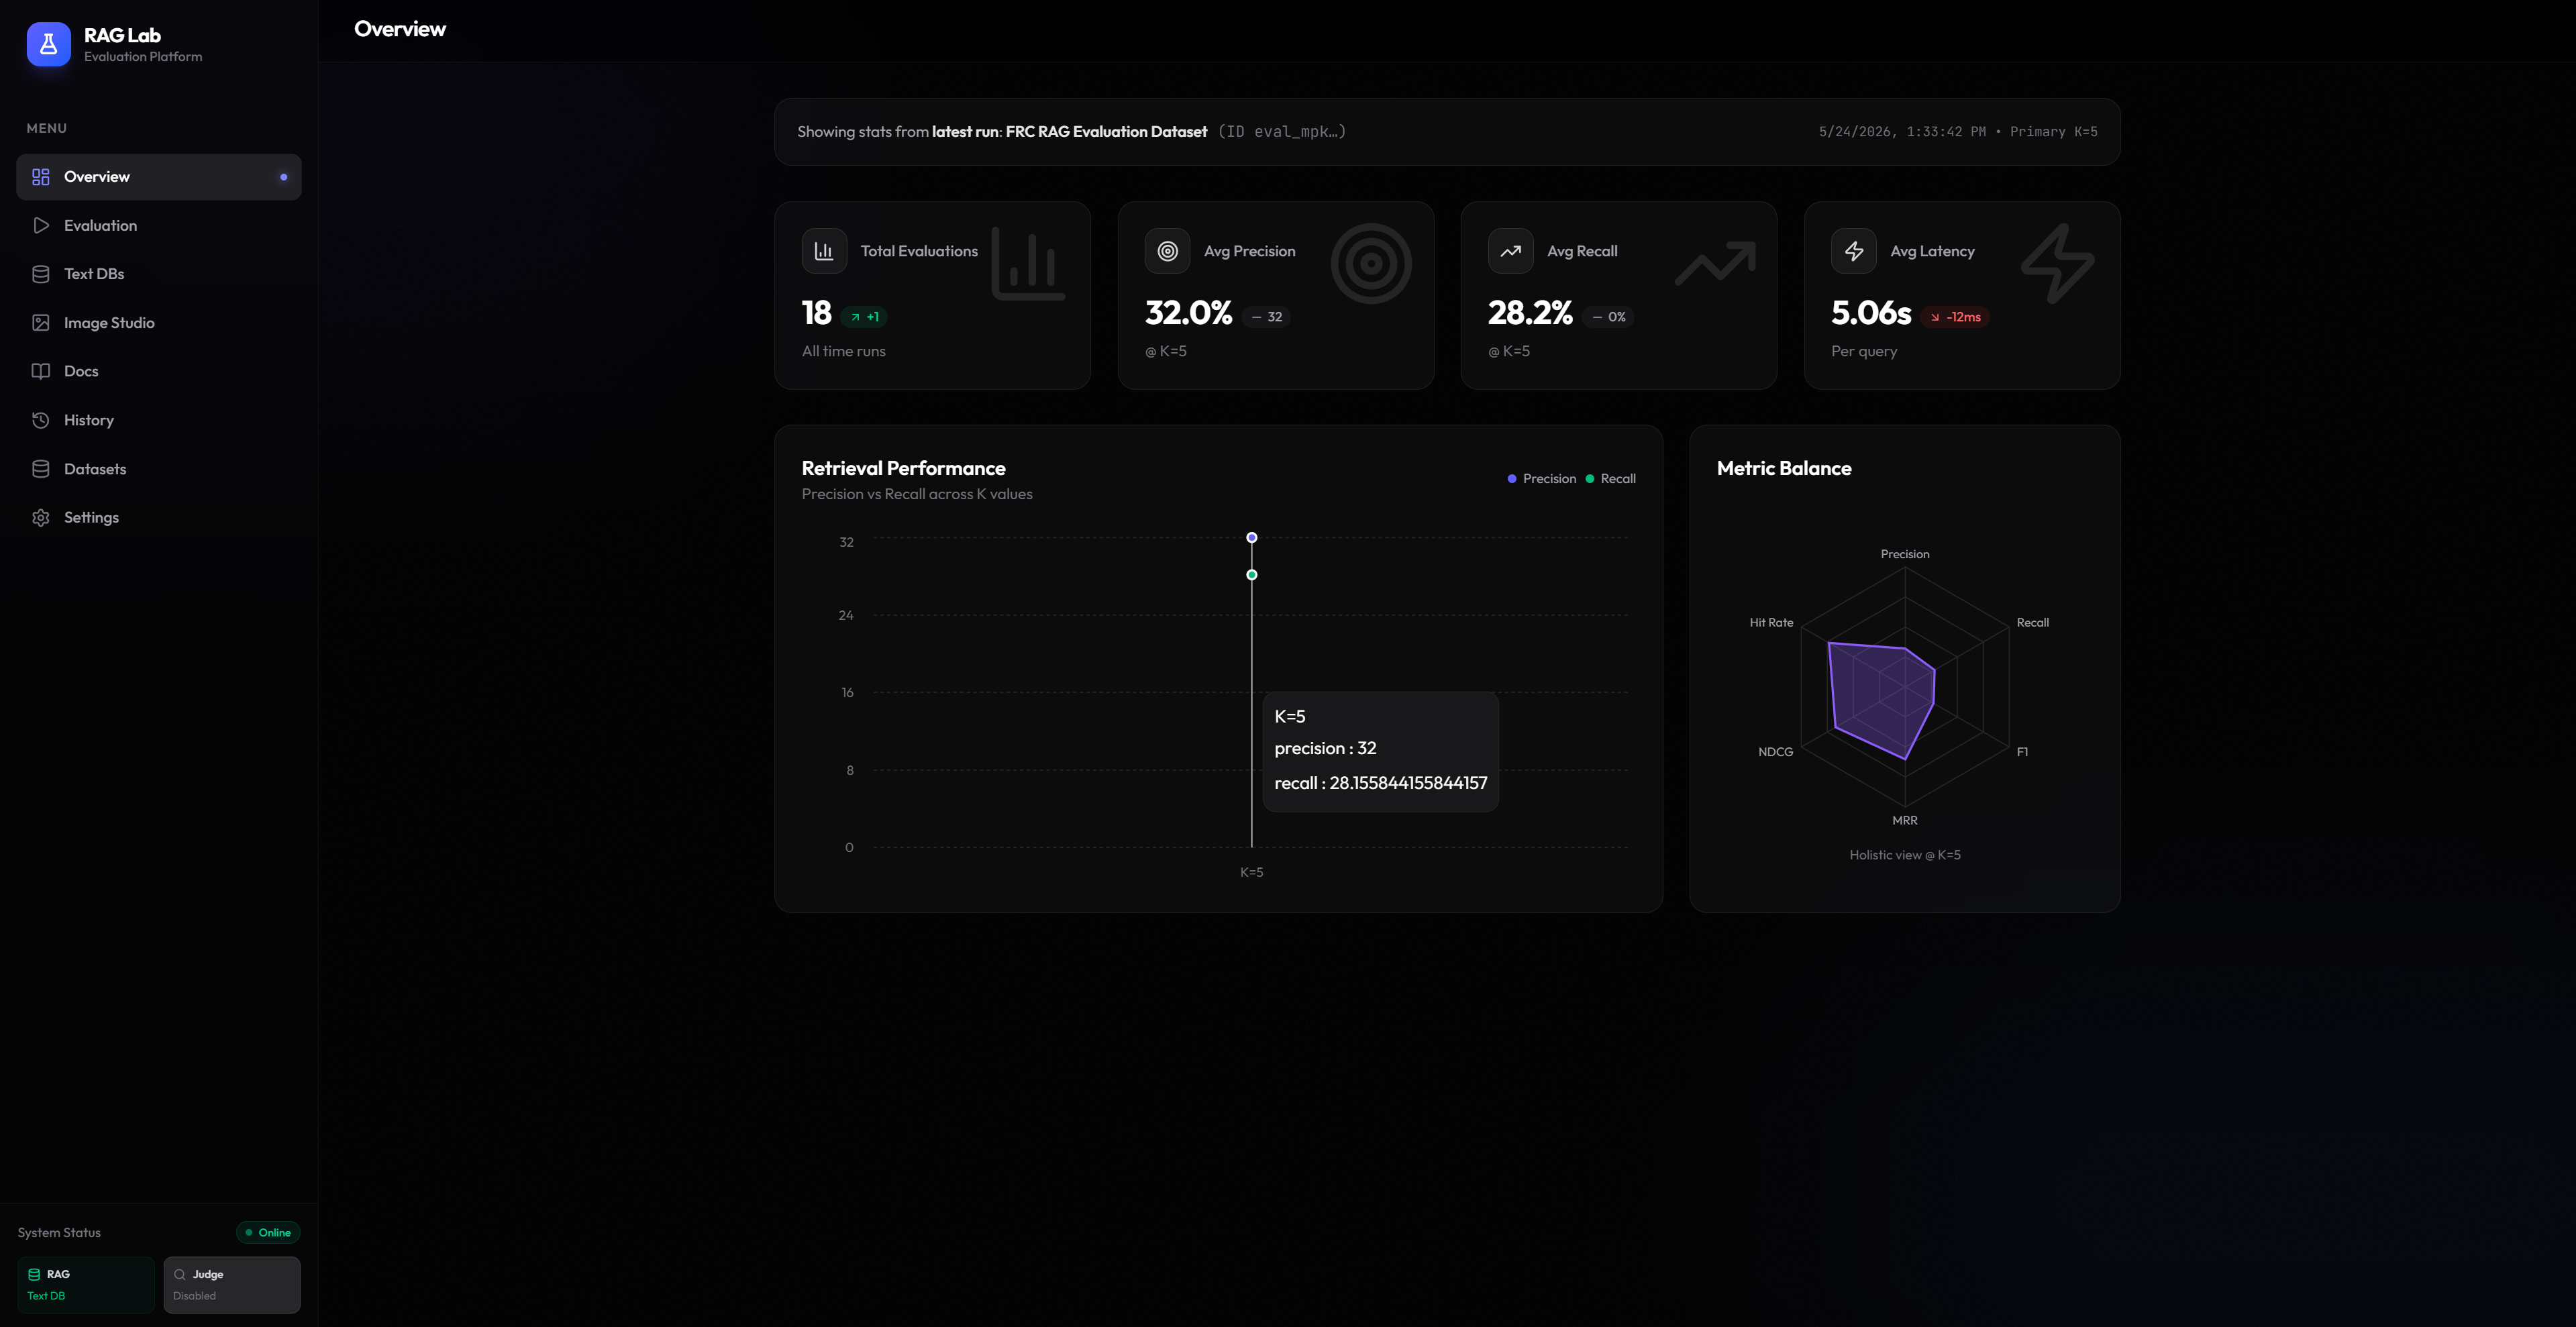Click the RAG status database icon

pyautogui.click(x=34, y=1274)
